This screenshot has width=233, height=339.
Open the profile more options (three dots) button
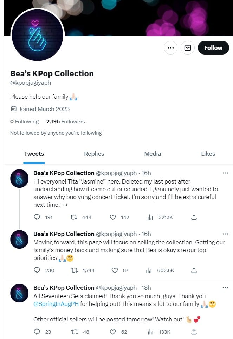[170, 48]
